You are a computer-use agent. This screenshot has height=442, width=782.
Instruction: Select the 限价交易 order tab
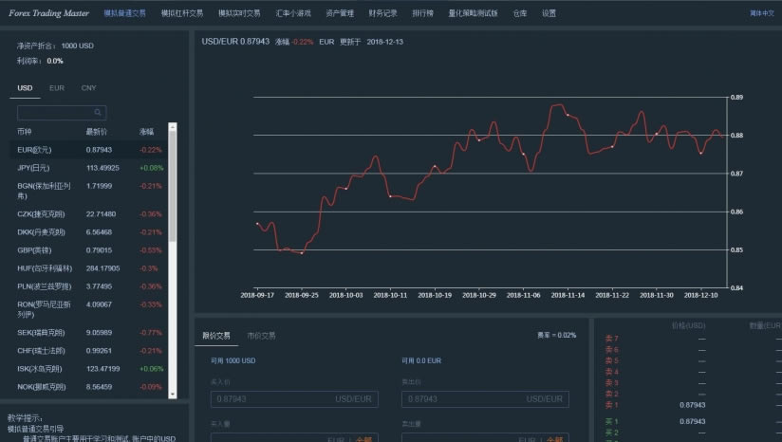pos(216,336)
